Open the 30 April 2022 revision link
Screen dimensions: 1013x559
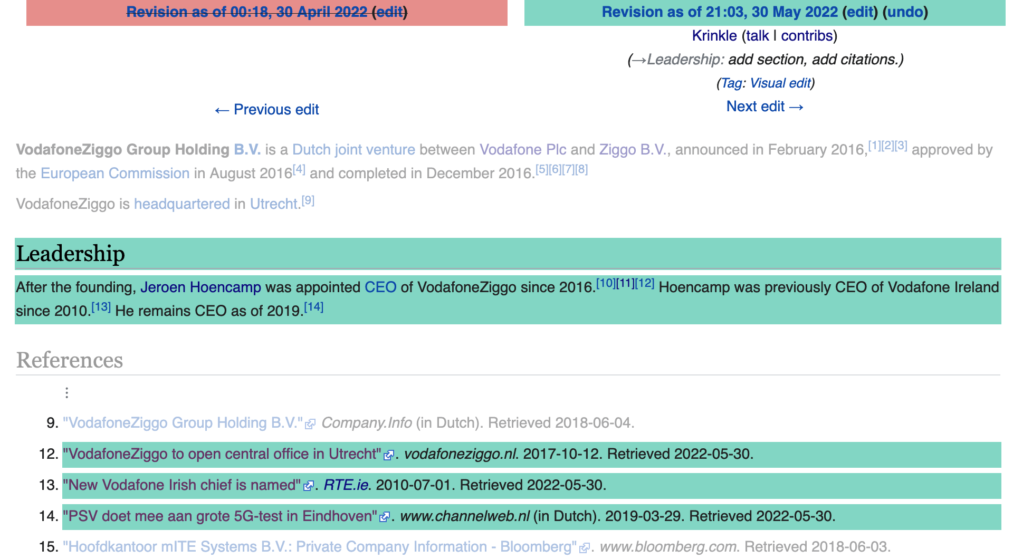click(x=247, y=12)
